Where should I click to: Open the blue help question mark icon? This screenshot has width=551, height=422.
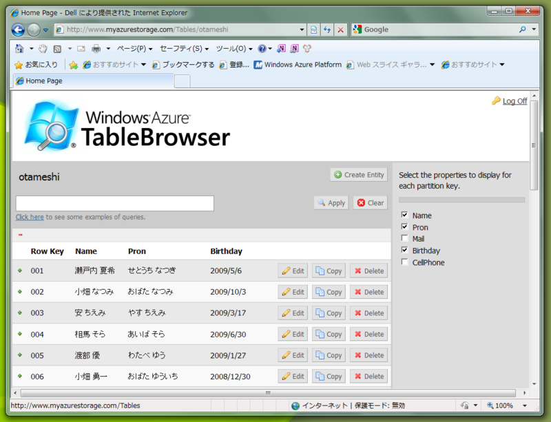pyautogui.click(x=262, y=48)
